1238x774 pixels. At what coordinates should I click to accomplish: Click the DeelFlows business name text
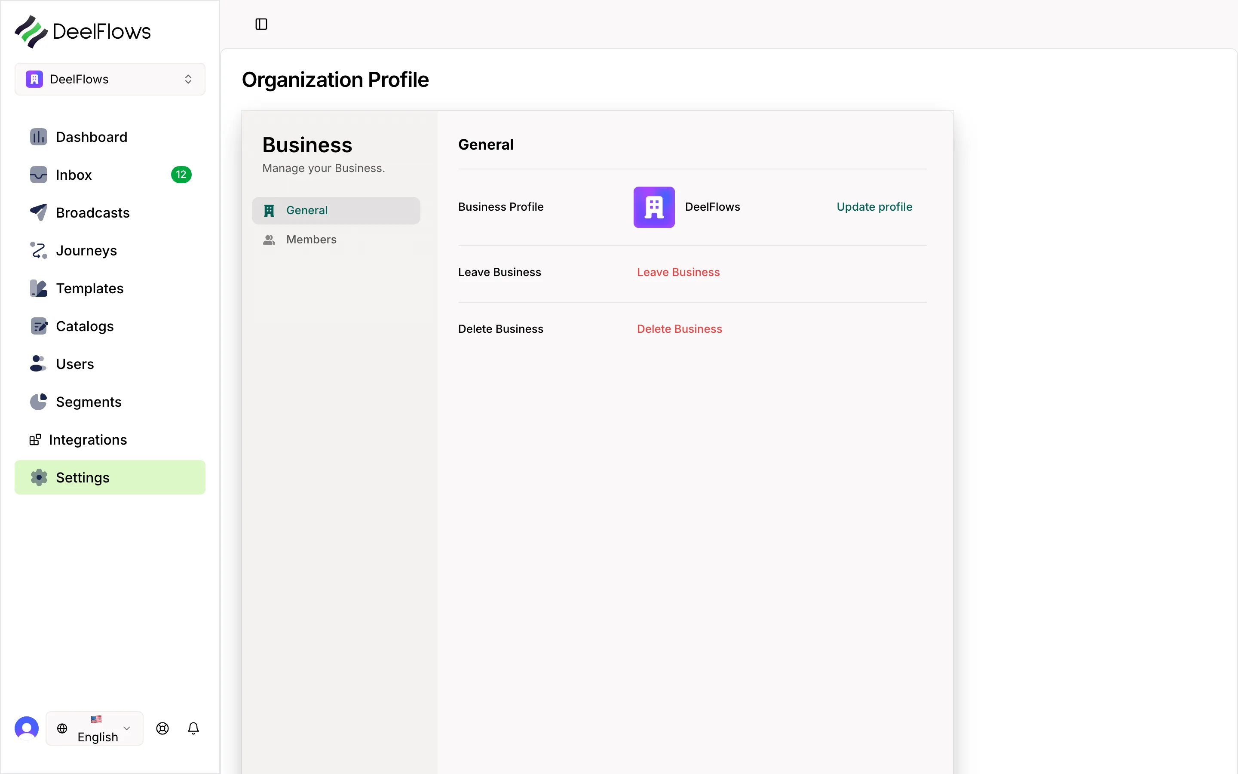pos(713,207)
